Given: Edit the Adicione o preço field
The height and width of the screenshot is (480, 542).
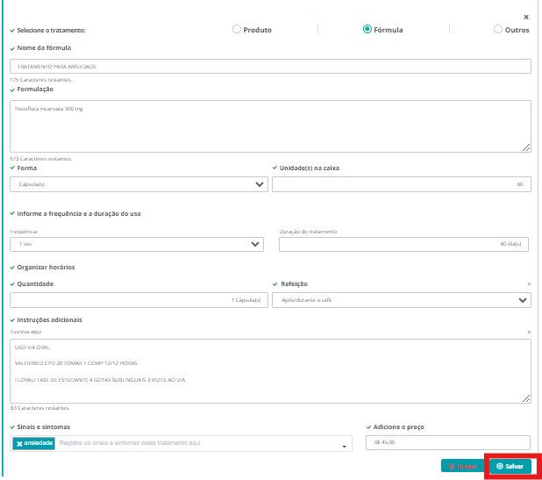Looking at the screenshot, I should [447, 443].
